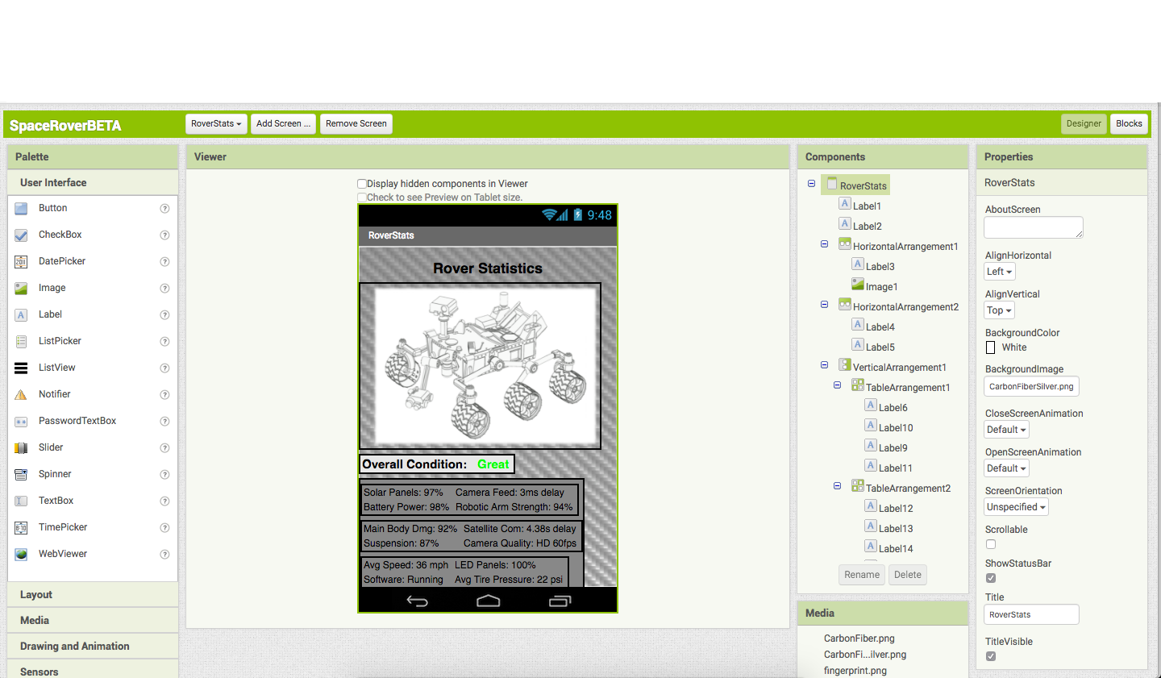
Task: Select the DatePicker palette icon
Action: coord(21,262)
